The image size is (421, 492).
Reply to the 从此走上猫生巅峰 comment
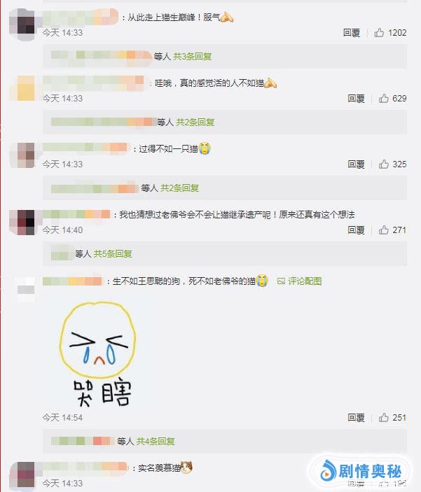[x=352, y=33]
